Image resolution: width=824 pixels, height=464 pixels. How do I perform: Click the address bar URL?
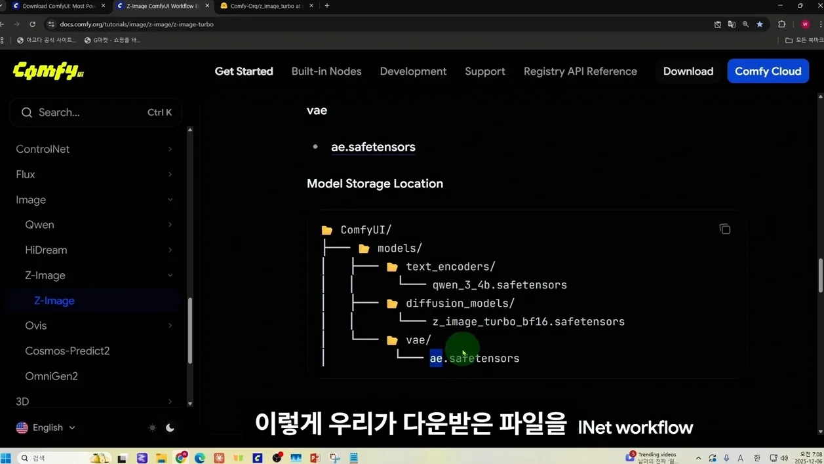click(136, 24)
